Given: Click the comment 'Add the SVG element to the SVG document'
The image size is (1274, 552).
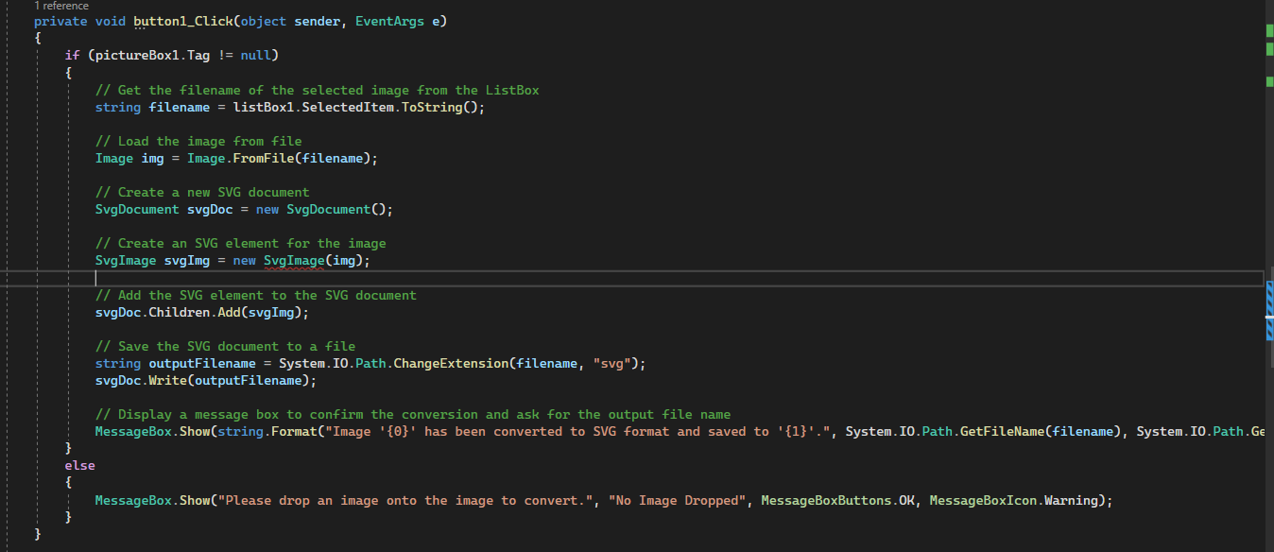Looking at the screenshot, I should tap(267, 295).
